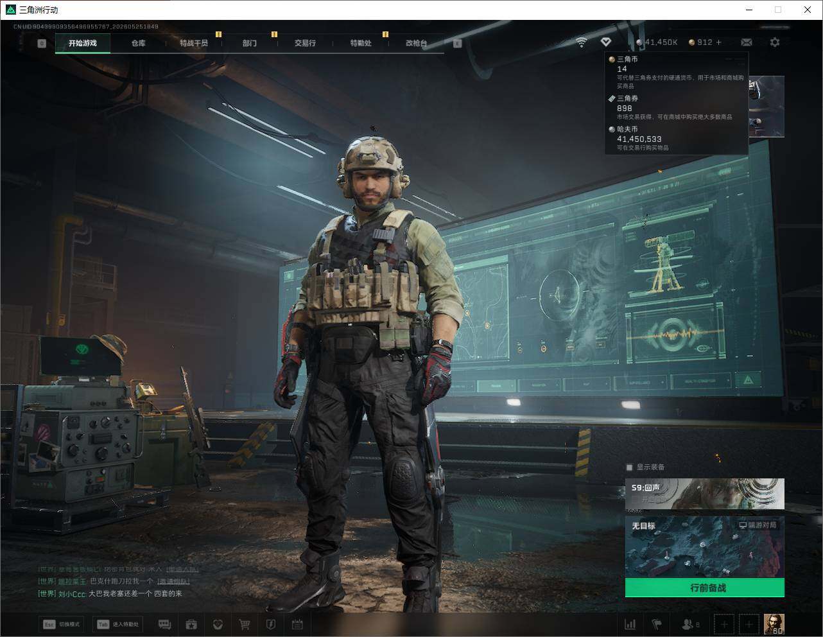Open the mail inbox
This screenshot has width=823, height=637.
point(747,42)
